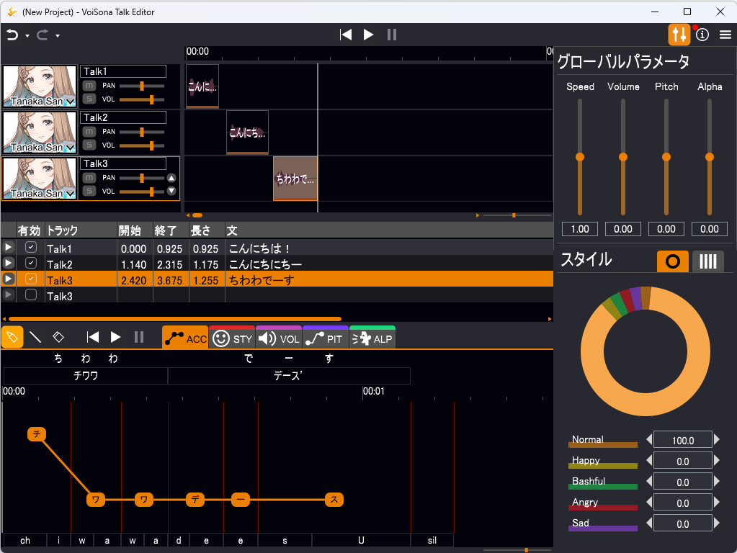Uncheck enabled box for ちわわでーす row
The height and width of the screenshot is (553, 737).
[x=30, y=279]
